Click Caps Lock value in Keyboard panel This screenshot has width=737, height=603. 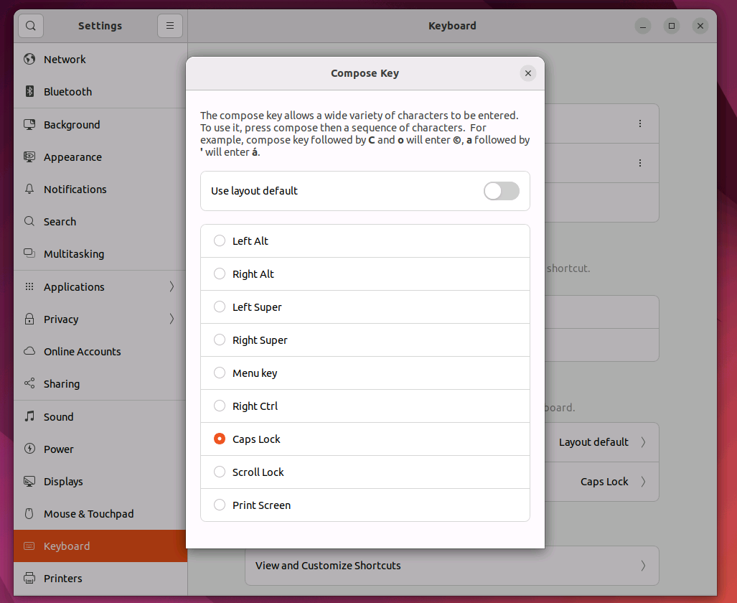click(x=604, y=482)
